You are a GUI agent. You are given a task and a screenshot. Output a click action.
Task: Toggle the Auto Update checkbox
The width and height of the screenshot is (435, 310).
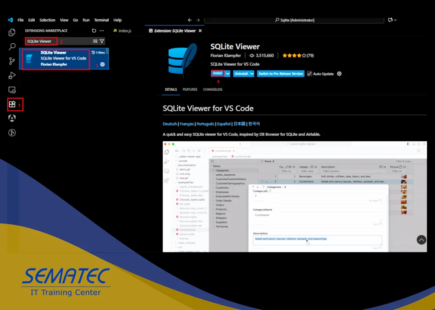[x=309, y=74]
